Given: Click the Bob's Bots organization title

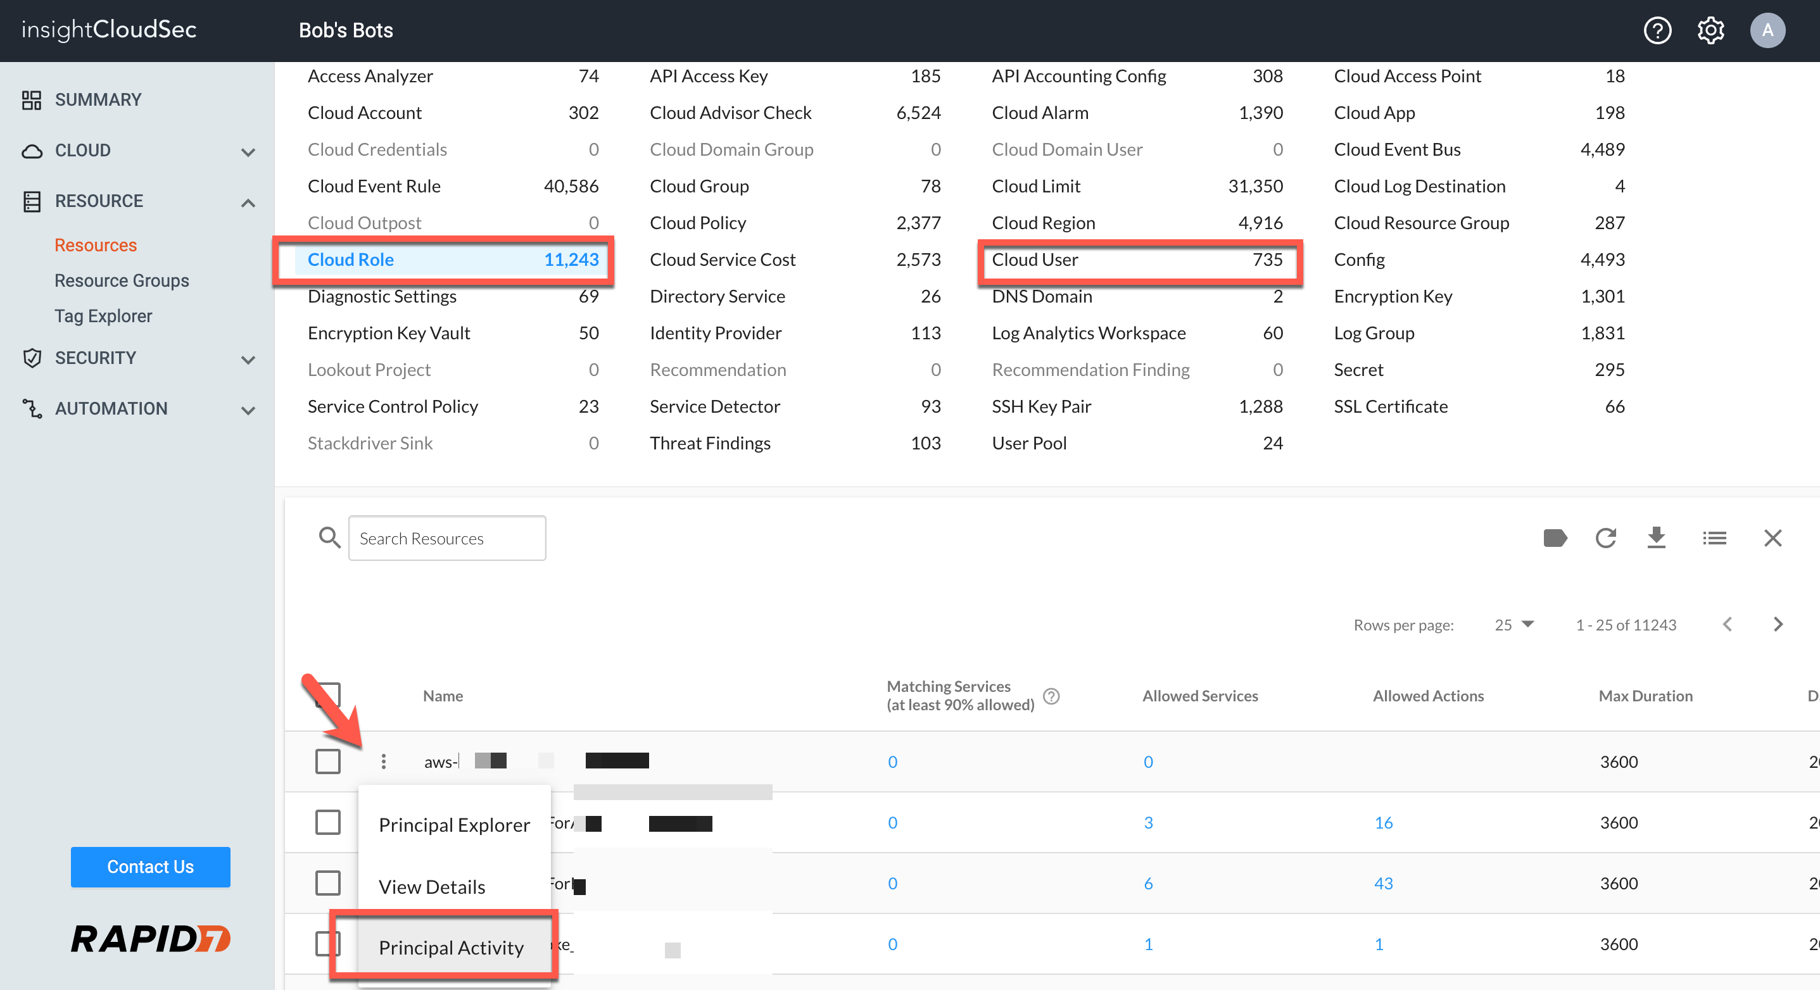Looking at the screenshot, I should tap(346, 30).
